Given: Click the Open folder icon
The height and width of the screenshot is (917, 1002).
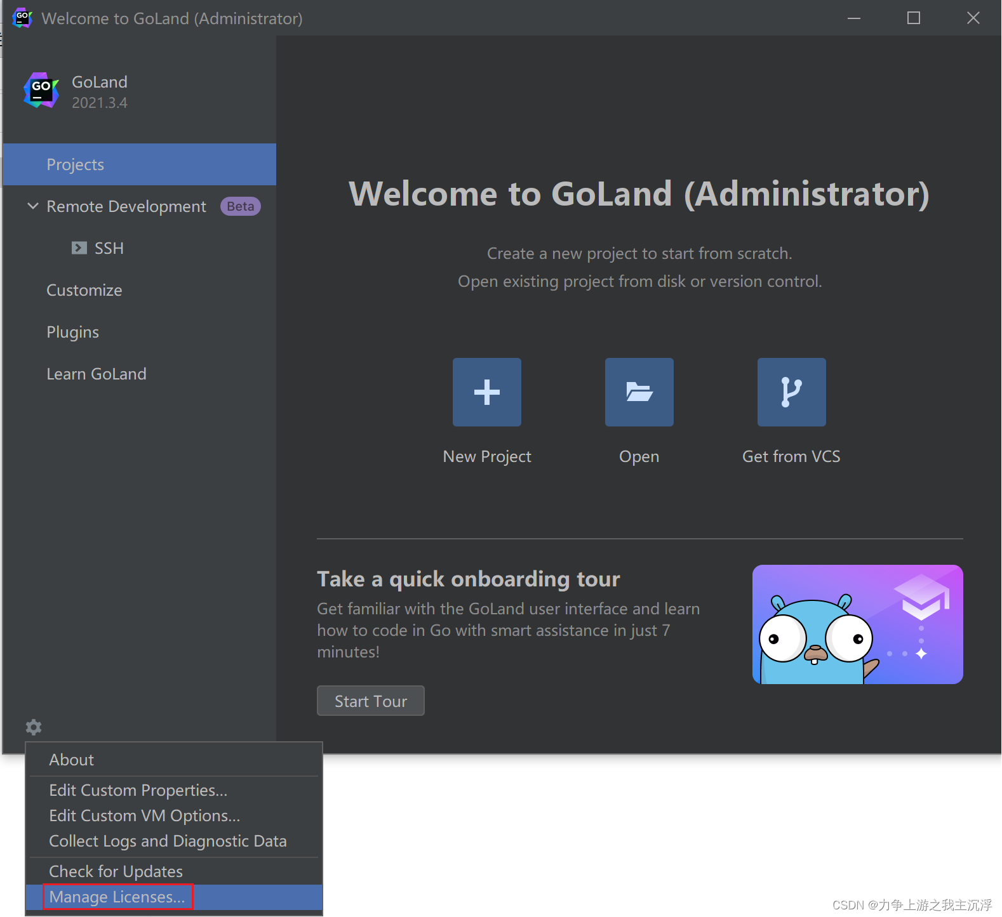Looking at the screenshot, I should pos(639,392).
